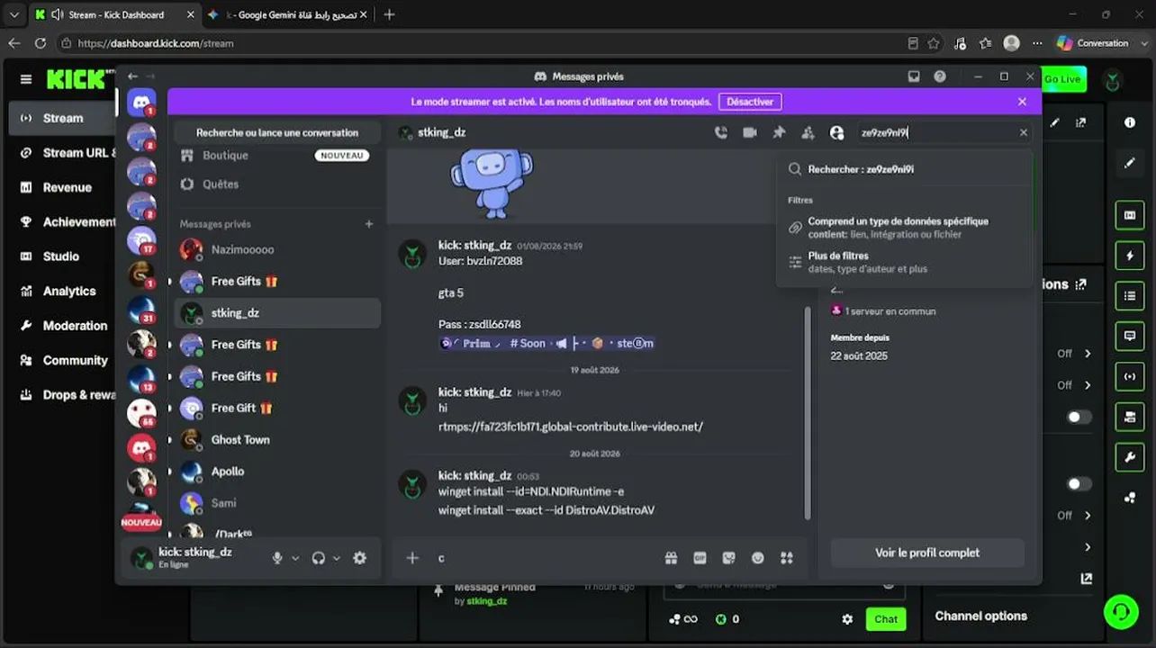Expand headphone output options arrow
Screen dimensions: 1156x648
337,558
